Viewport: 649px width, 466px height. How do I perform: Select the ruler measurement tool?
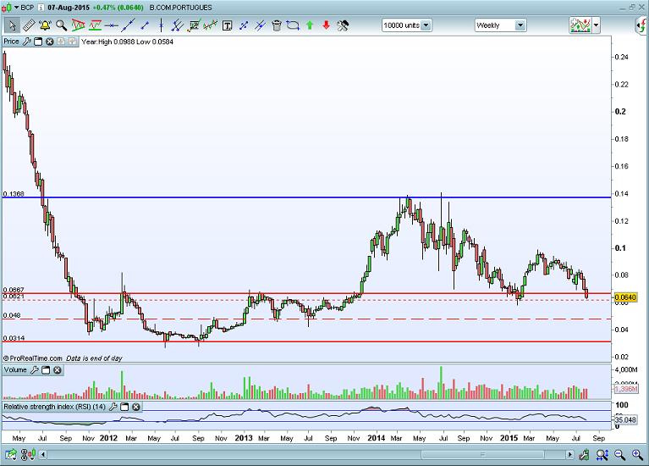[28, 25]
